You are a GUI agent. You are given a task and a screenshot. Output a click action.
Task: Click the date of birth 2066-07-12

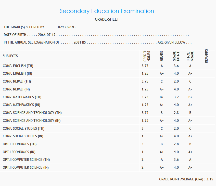coord(47,35)
